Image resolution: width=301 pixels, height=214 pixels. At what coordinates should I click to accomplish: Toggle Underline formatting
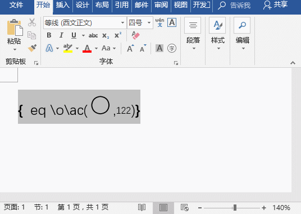(74, 35)
